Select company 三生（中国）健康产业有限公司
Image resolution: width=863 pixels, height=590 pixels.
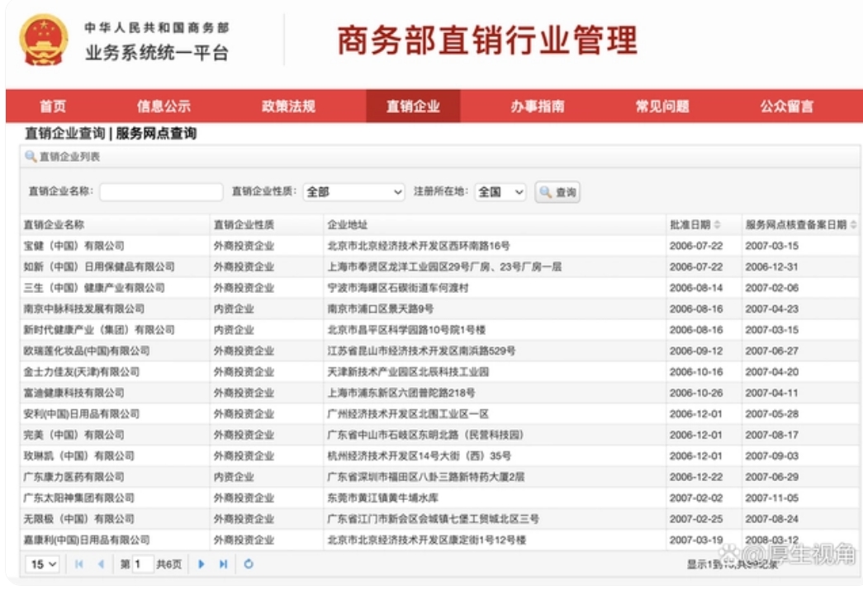[94, 288]
